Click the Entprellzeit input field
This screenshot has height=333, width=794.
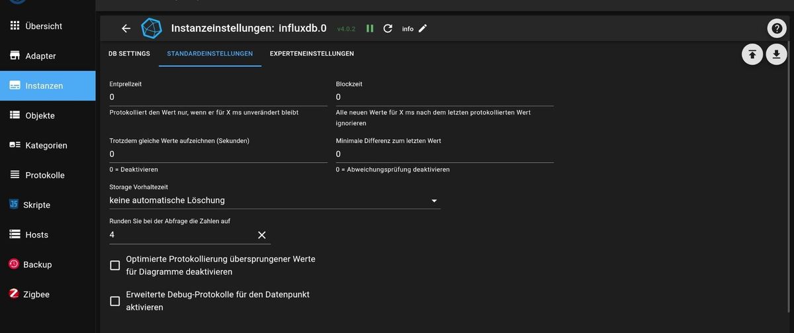[218, 97]
